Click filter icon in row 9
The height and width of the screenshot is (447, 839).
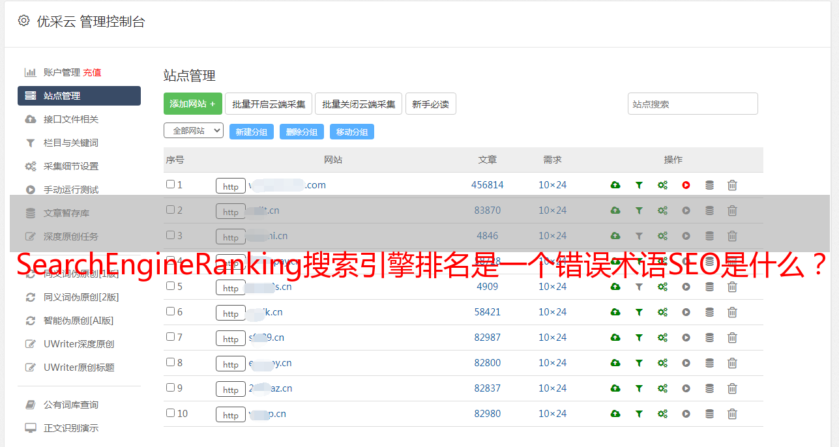click(x=639, y=388)
